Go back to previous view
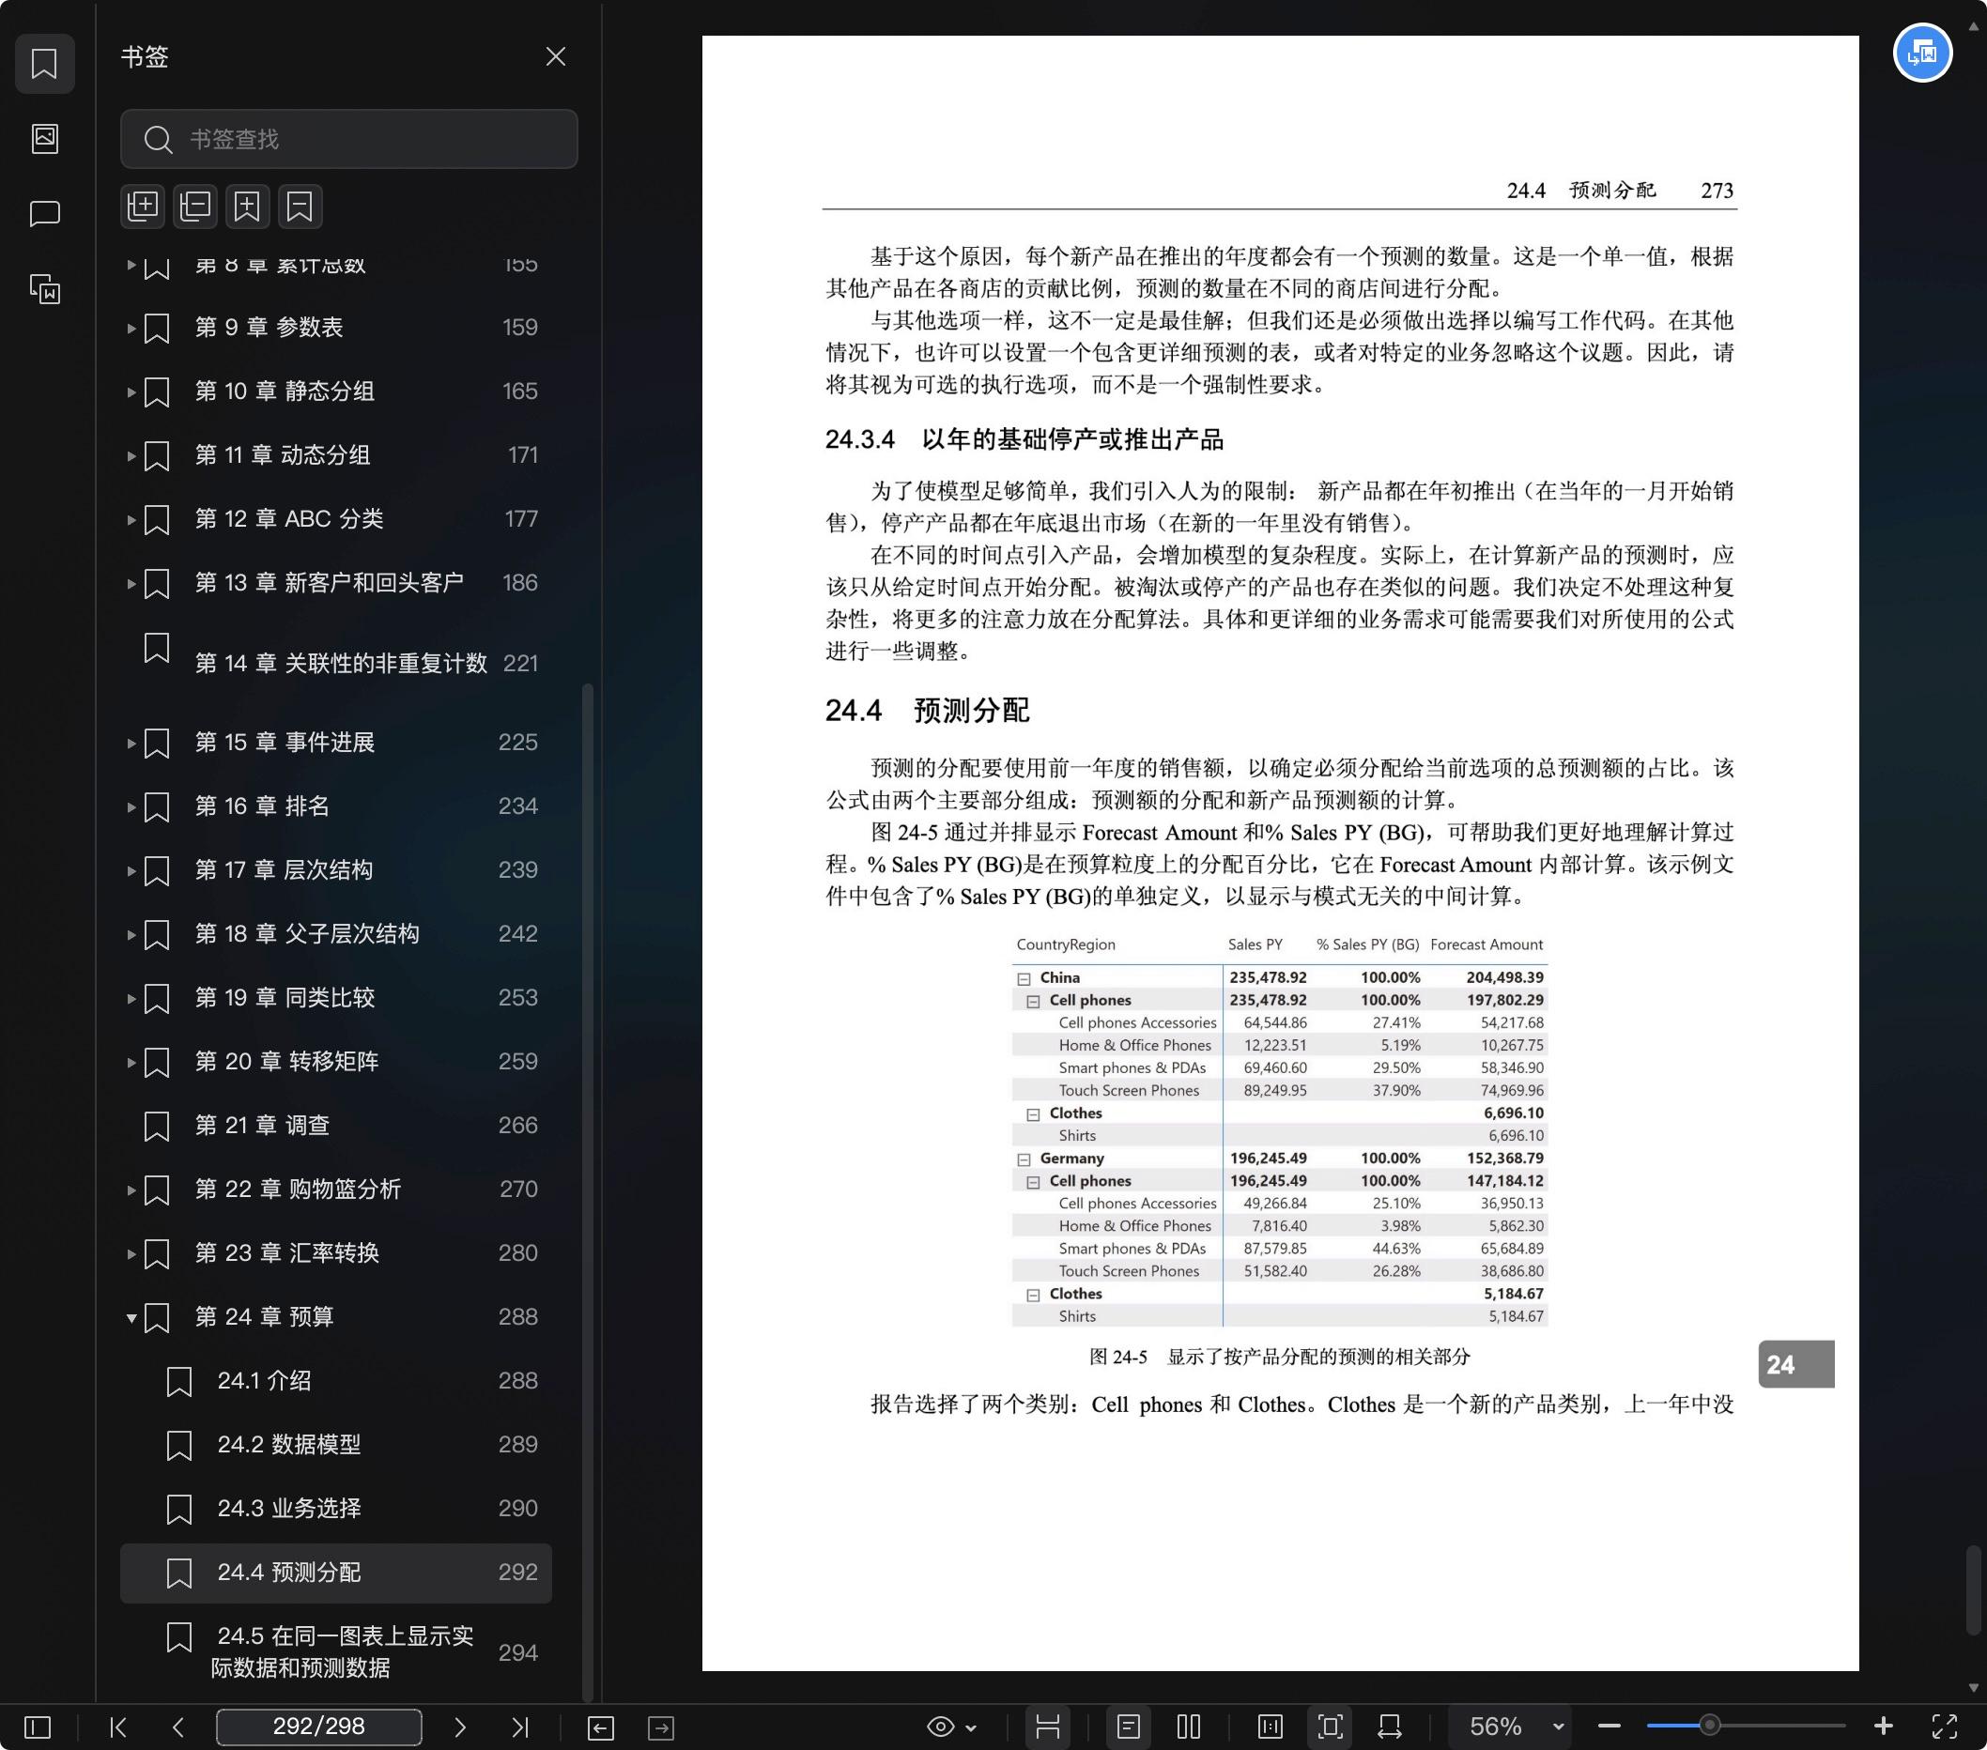This screenshot has width=1987, height=1750. point(601,1727)
